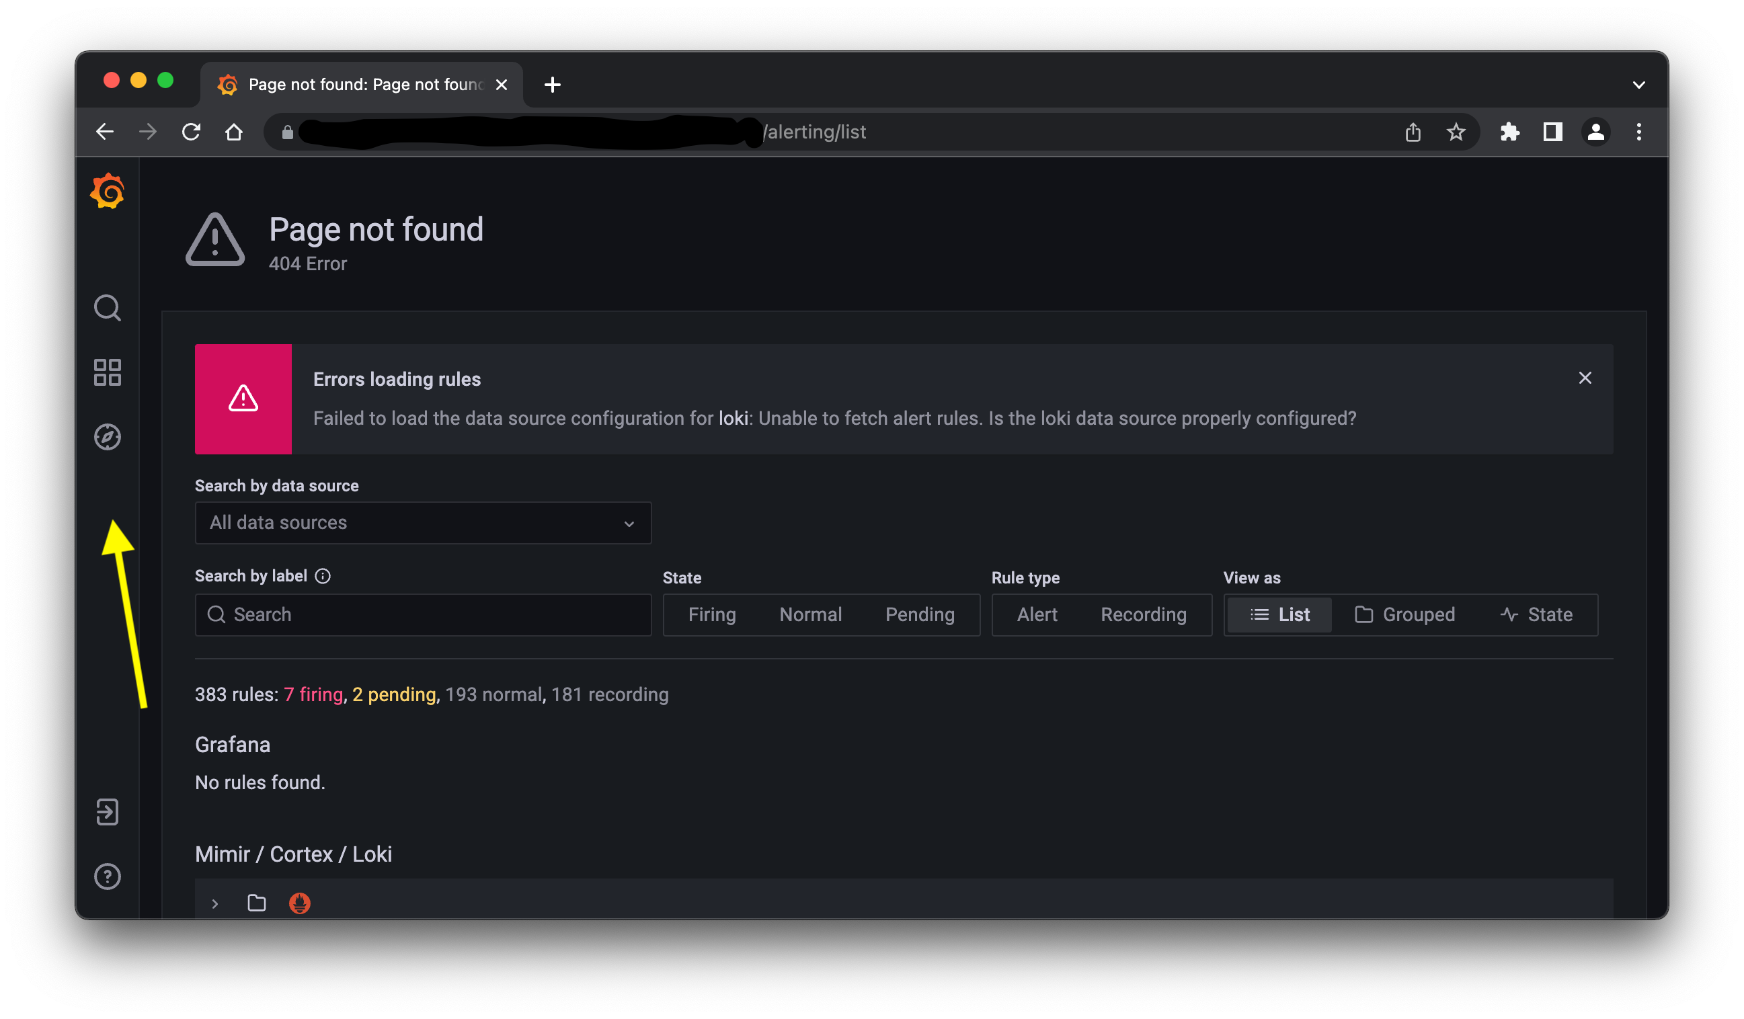Viewport: 1744px width, 1019px height.
Task: Open the Search panel from the sidebar
Action: [108, 308]
